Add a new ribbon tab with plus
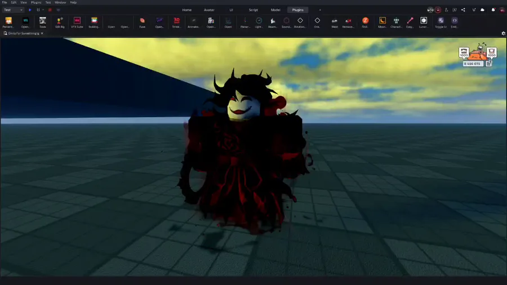This screenshot has height=285, width=507. click(x=320, y=10)
